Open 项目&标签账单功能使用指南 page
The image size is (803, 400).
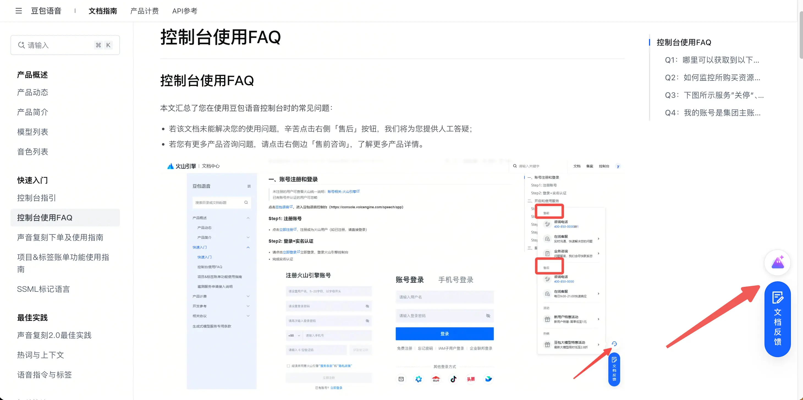(63, 263)
